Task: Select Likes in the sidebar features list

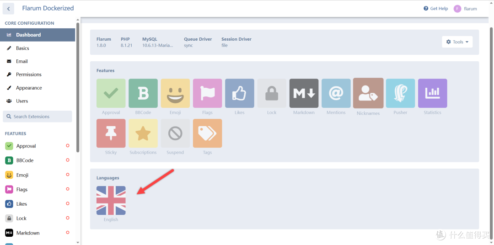Action: [x=38, y=204]
